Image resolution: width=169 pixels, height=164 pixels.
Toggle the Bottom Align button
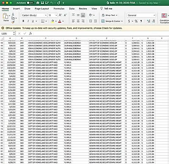point(83,15)
